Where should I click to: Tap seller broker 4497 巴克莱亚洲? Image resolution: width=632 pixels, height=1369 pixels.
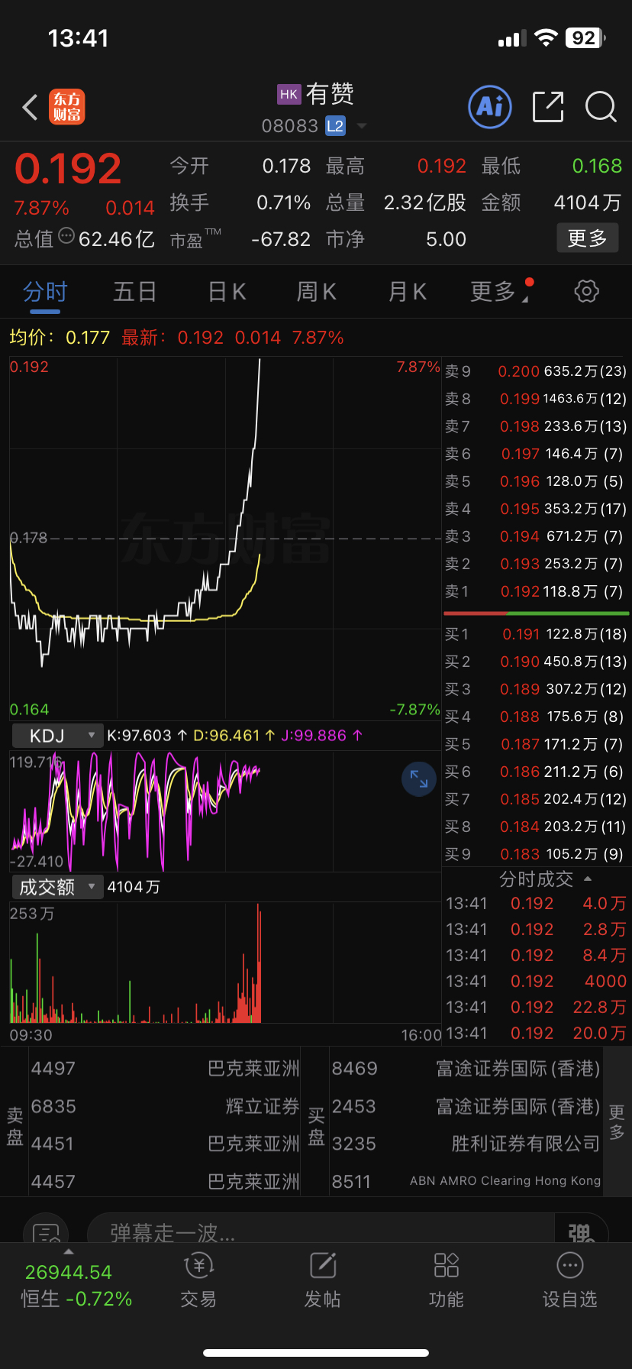[165, 1068]
